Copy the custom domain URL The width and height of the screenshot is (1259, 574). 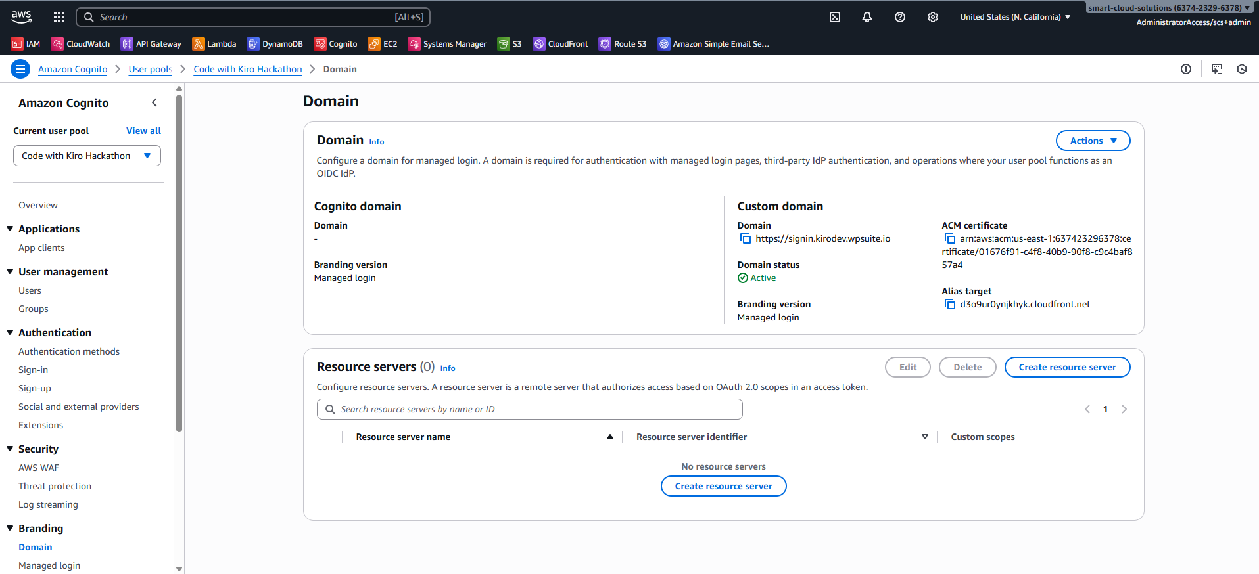coord(746,238)
